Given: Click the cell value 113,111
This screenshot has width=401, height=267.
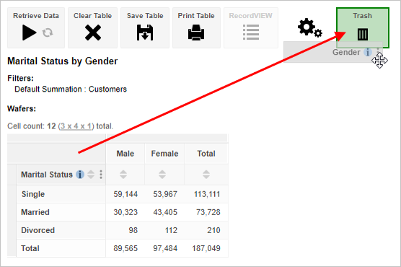Looking at the screenshot, I should pyautogui.click(x=207, y=194).
